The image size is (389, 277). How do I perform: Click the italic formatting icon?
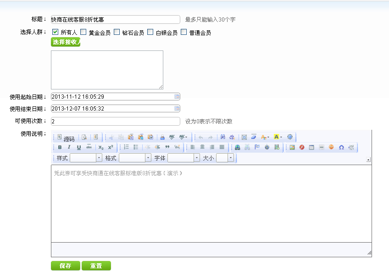(69, 147)
